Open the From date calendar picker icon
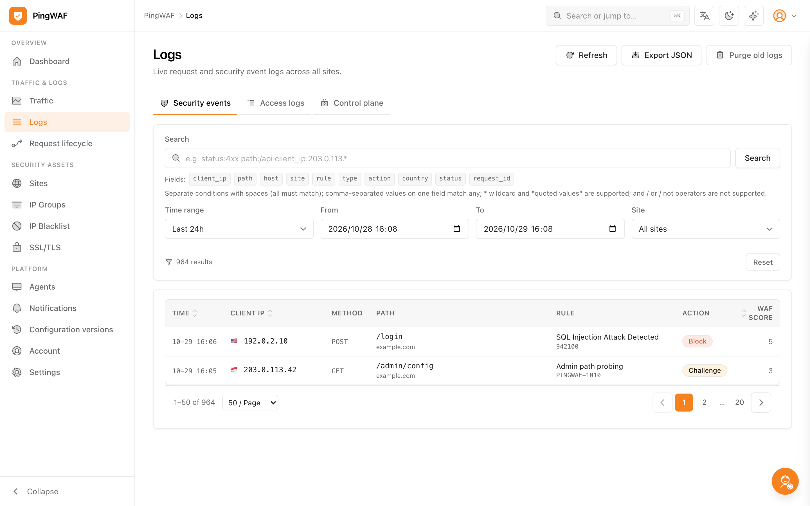Viewport: 810px width, 506px height. 456,229
